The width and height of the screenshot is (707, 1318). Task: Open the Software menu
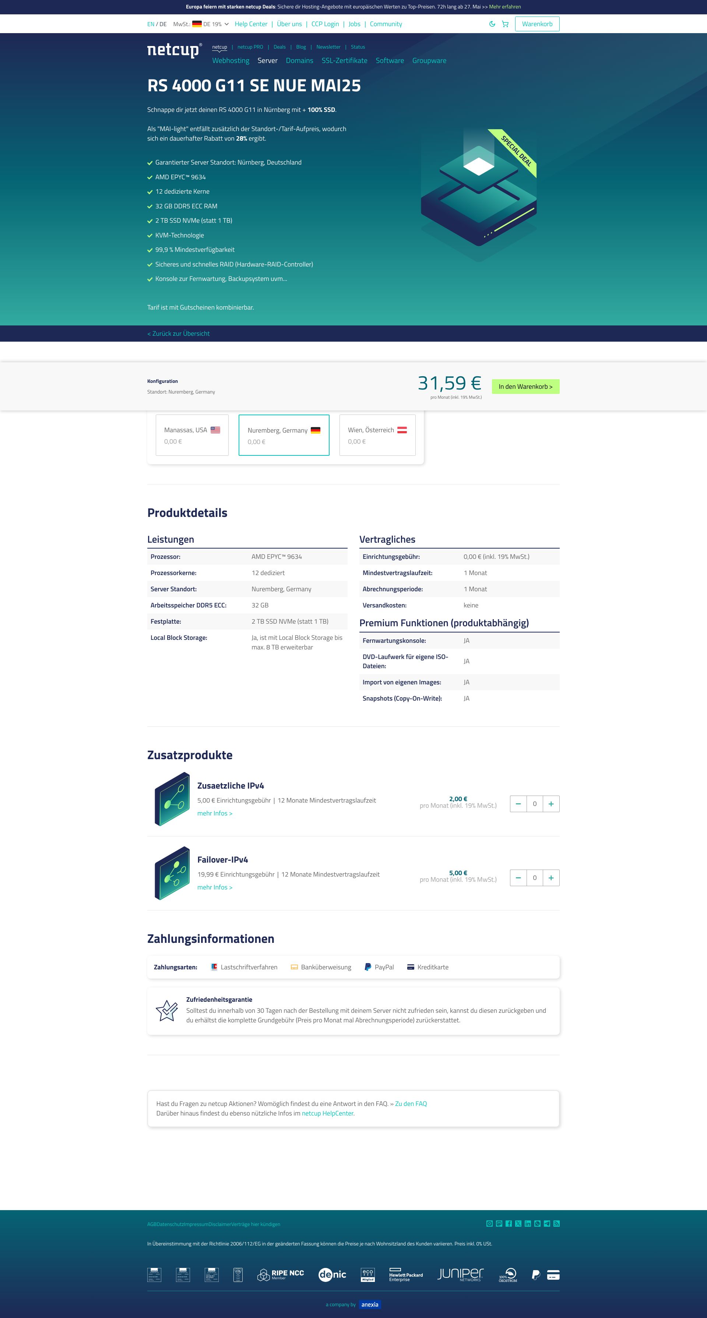390,60
